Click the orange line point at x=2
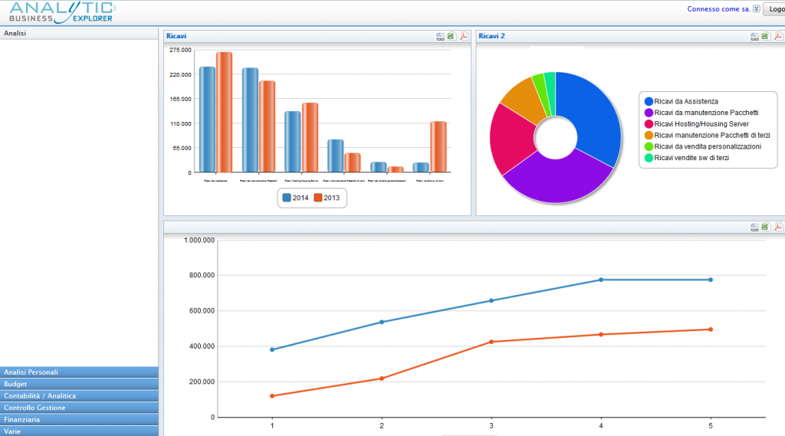This screenshot has width=785, height=436. click(x=382, y=379)
